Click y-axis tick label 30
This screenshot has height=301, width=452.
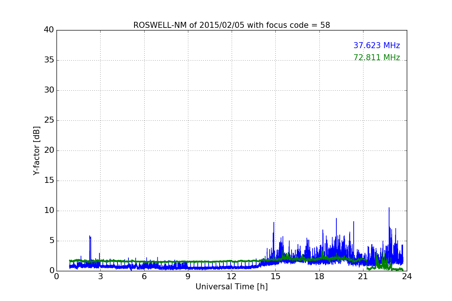[49, 90]
